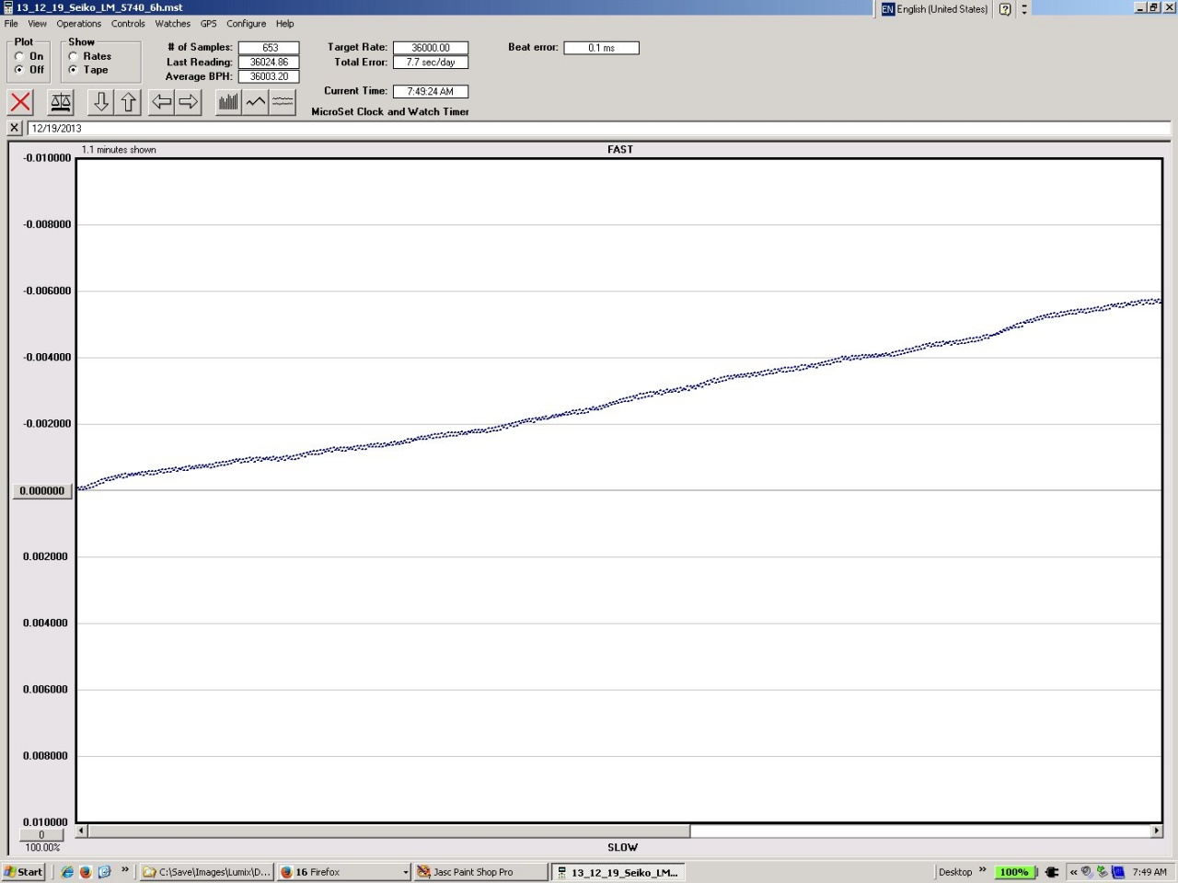Turn Plot On radio button
Image resolution: width=1178 pixels, height=883 pixels.
tap(19, 56)
